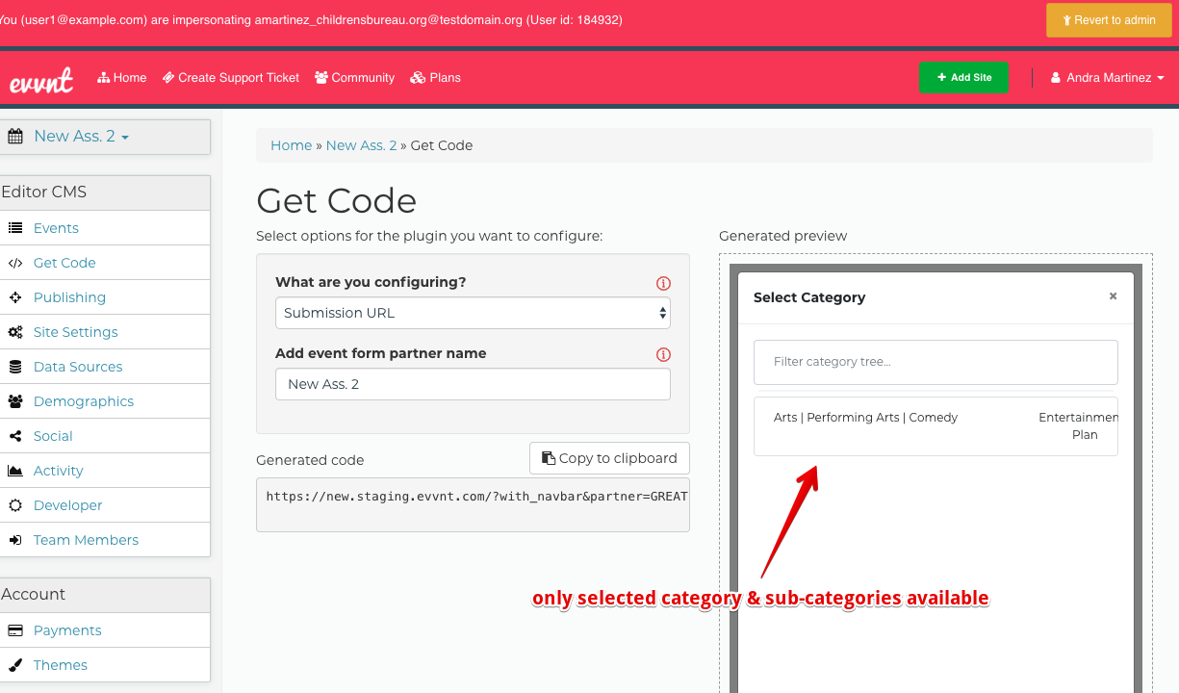Screen dimensions: 1179x693
Task: Click the Publishing crosshair icon
Action: point(15,297)
